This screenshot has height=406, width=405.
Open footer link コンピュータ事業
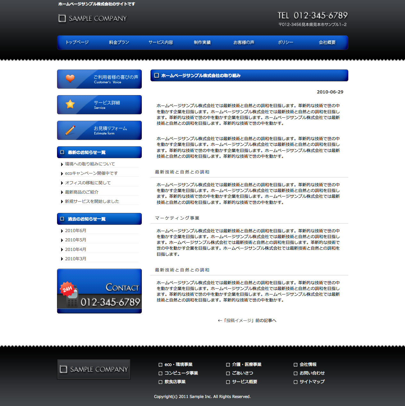tap(181, 373)
